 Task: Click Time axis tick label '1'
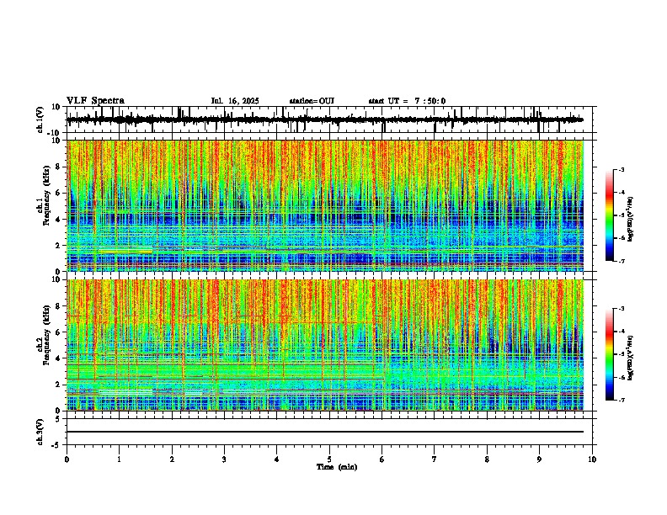click(119, 459)
